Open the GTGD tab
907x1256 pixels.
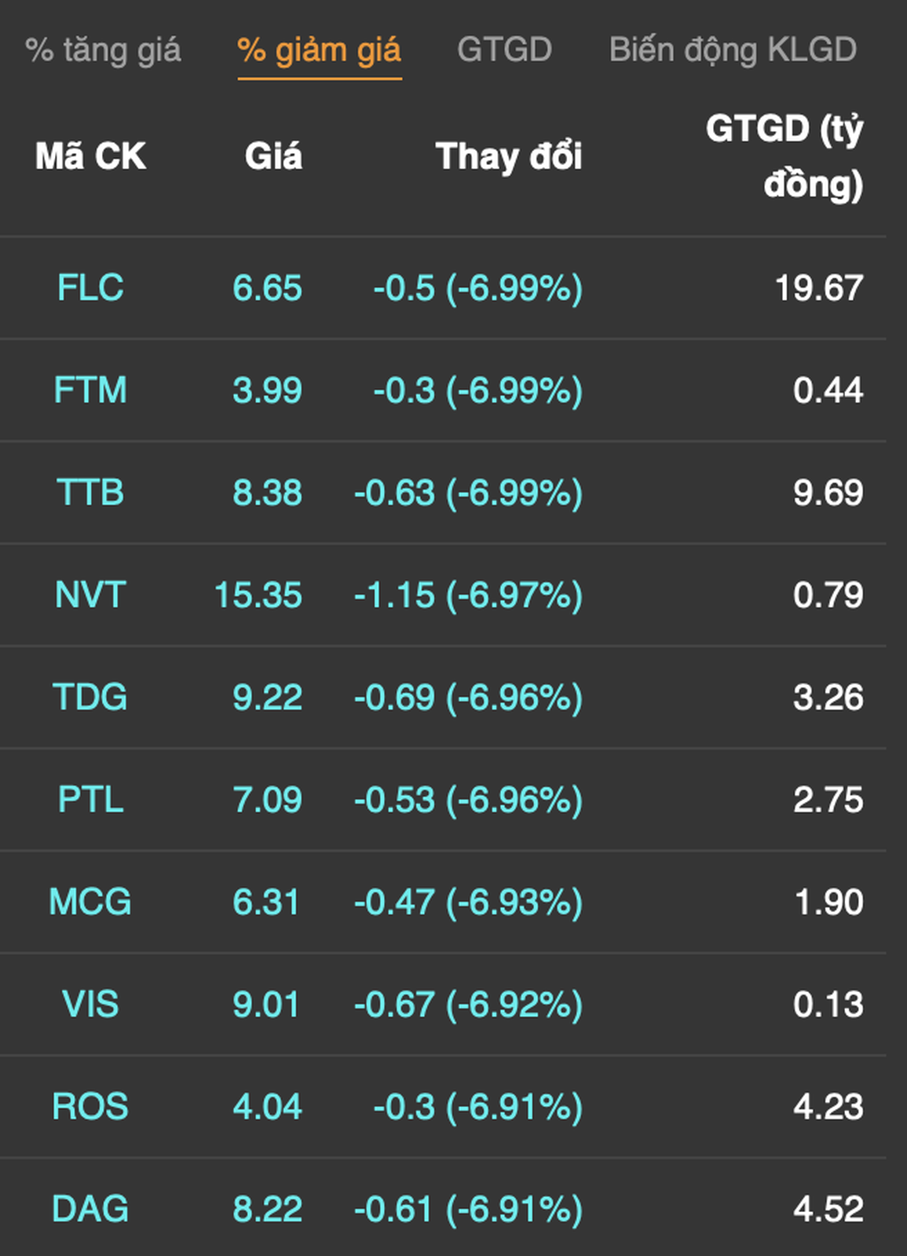(x=504, y=50)
